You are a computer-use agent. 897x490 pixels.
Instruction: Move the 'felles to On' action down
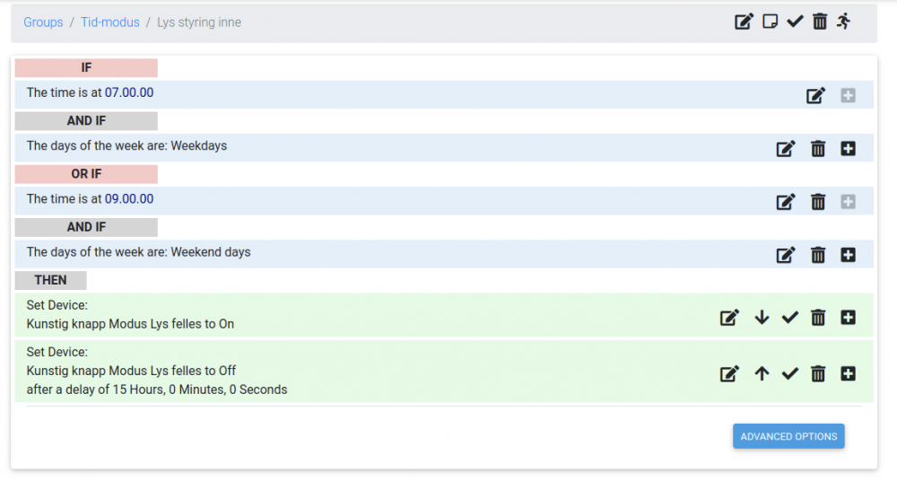click(x=762, y=317)
